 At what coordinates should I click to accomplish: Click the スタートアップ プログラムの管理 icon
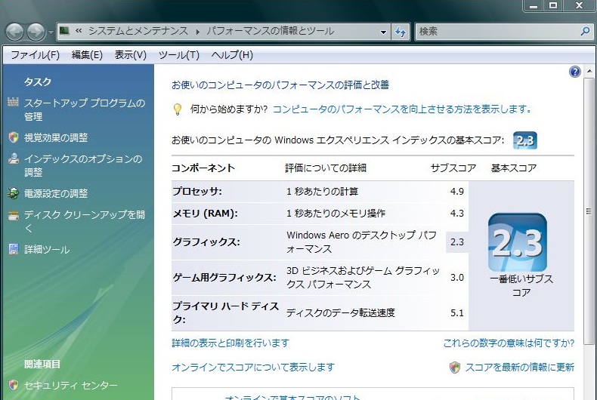14,103
